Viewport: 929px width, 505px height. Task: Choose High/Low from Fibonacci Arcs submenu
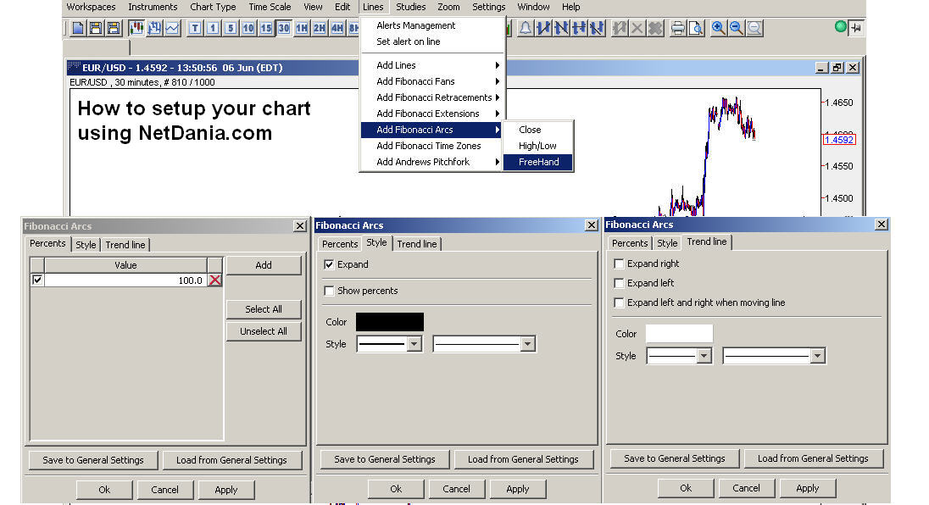click(538, 146)
